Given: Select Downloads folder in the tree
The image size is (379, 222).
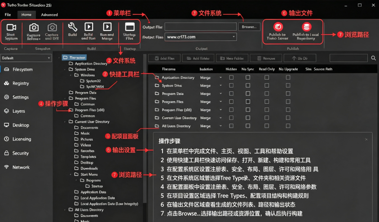Looking at the screenshot, I should pyautogui.click(x=86, y=169).
